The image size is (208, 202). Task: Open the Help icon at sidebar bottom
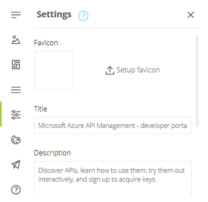coord(16,190)
